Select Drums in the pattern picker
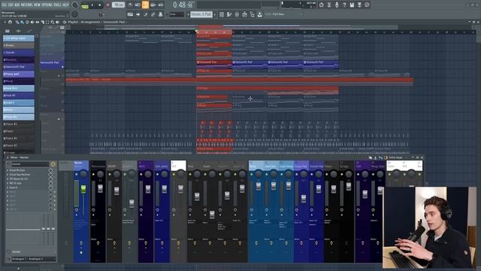Image resolution: width=481 pixels, height=271 pixels. [x=19, y=45]
